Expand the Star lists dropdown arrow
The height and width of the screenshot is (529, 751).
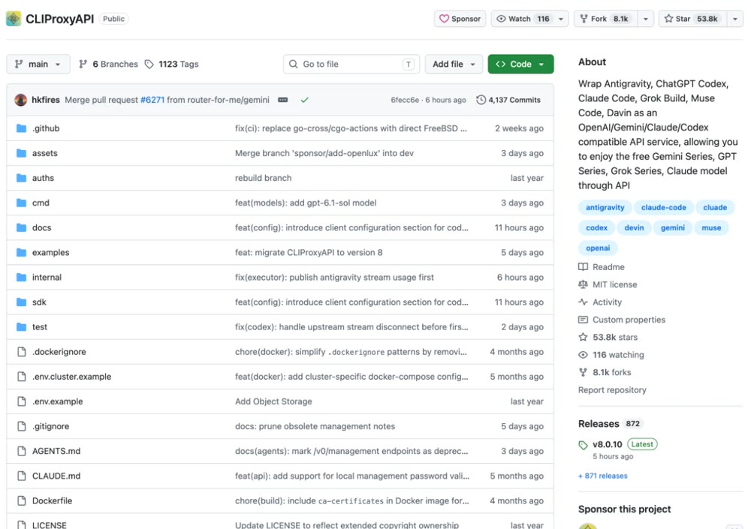[x=734, y=19]
